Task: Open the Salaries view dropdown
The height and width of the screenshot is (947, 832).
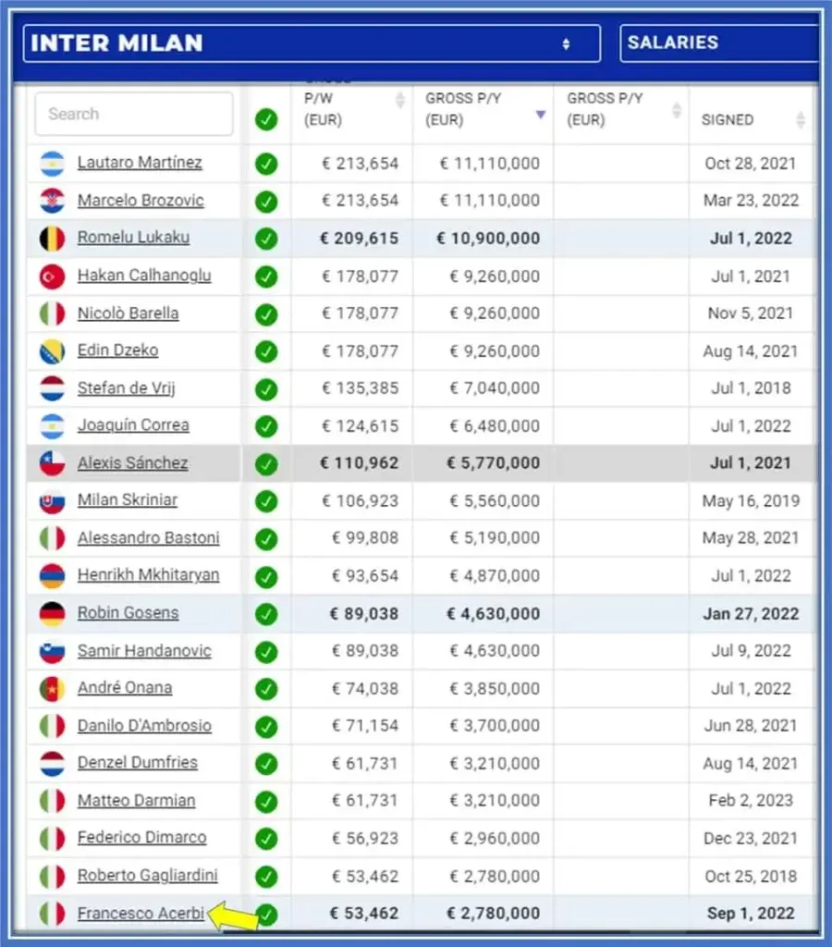Action: coord(719,43)
